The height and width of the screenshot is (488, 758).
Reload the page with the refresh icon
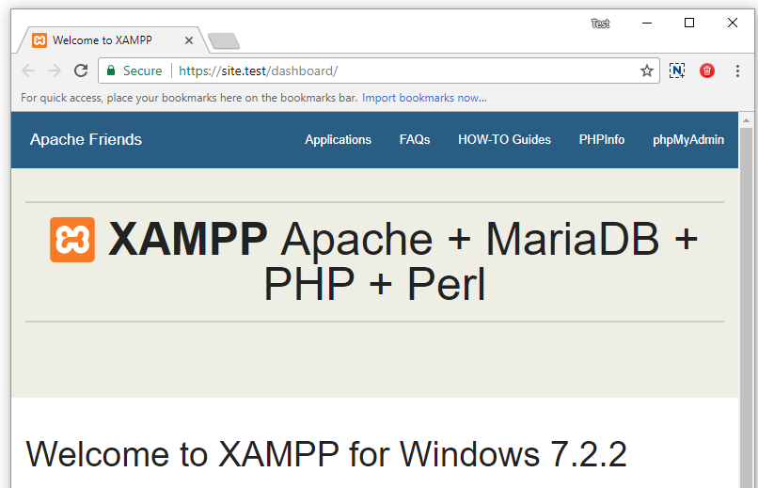coord(81,71)
